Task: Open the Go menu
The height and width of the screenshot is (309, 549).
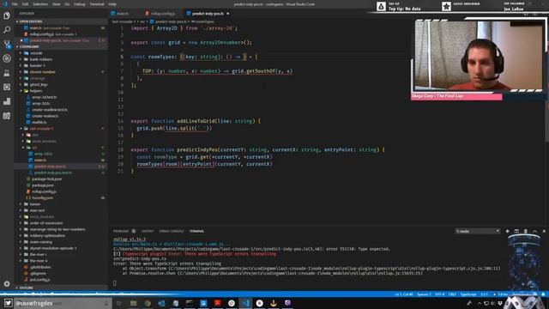Action: coord(67,4)
